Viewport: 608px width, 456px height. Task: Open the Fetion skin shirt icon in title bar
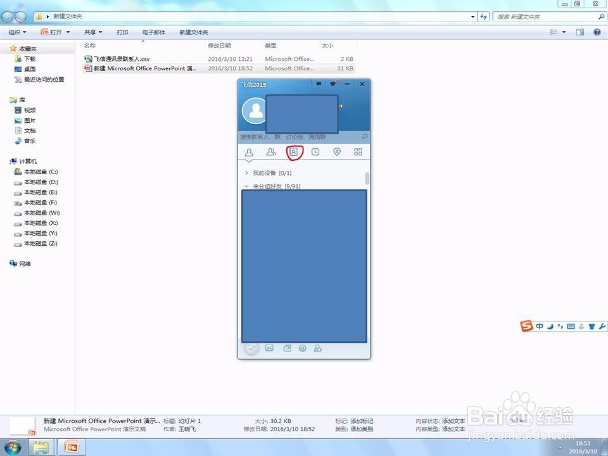pos(332,84)
